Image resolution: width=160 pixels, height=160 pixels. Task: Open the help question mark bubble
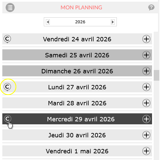(x=151, y=7)
